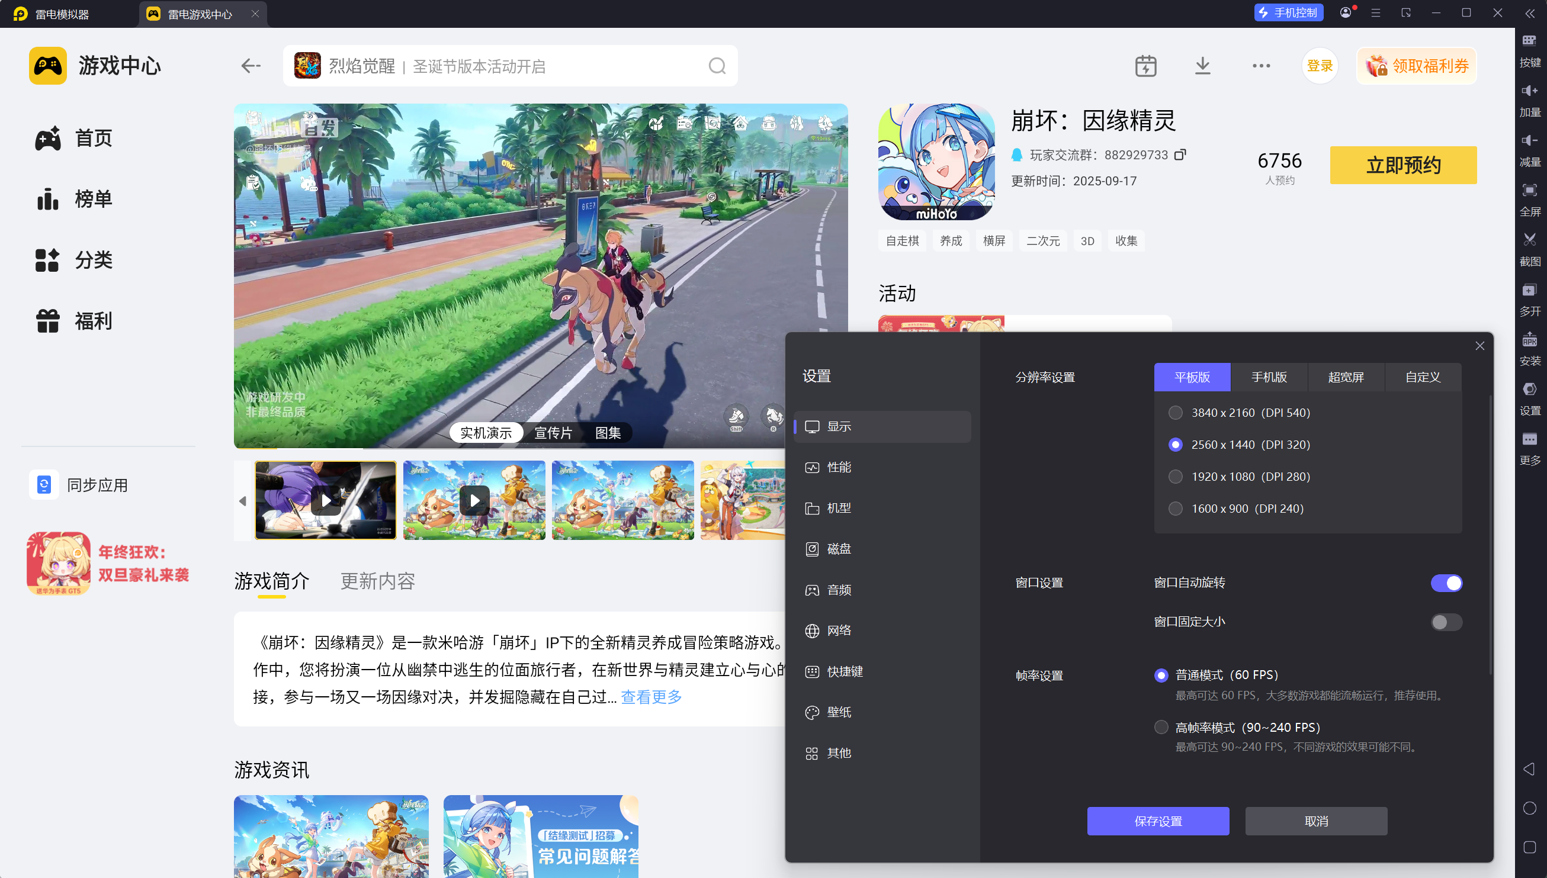Select high frame rate mode radio button
The width and height of the screenshot is (1547, 878).
1161,727
